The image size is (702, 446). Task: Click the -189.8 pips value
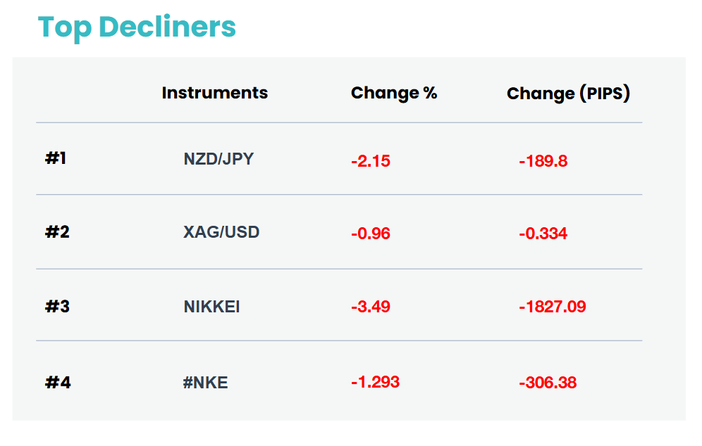tap(543, 161)
